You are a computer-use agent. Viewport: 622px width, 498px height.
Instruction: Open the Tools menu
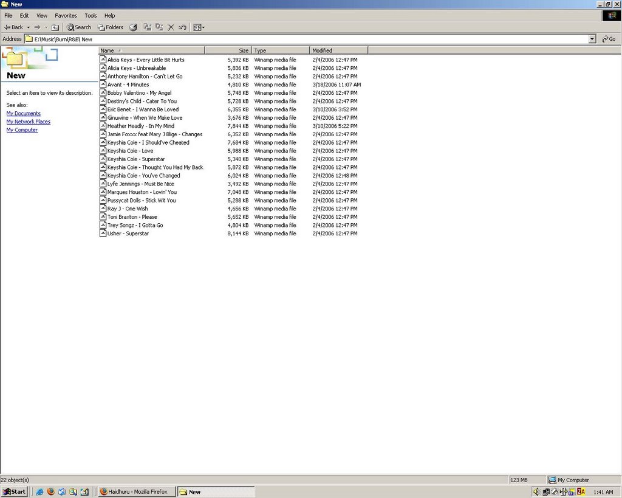[x=91, y=15]
